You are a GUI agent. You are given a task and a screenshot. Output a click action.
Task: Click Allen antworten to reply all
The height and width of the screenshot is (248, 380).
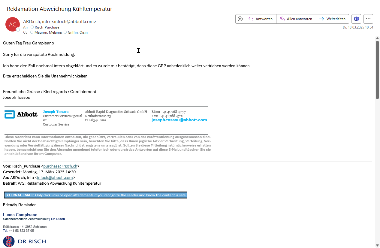click(296, 19)
